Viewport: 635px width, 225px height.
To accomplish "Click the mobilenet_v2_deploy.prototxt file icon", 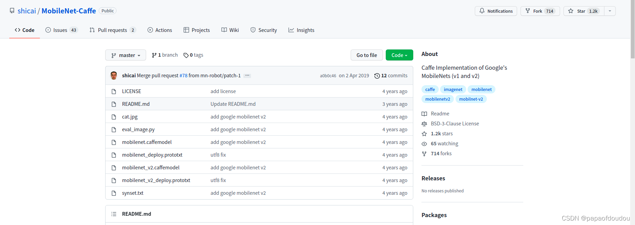I will click(114, 180).
